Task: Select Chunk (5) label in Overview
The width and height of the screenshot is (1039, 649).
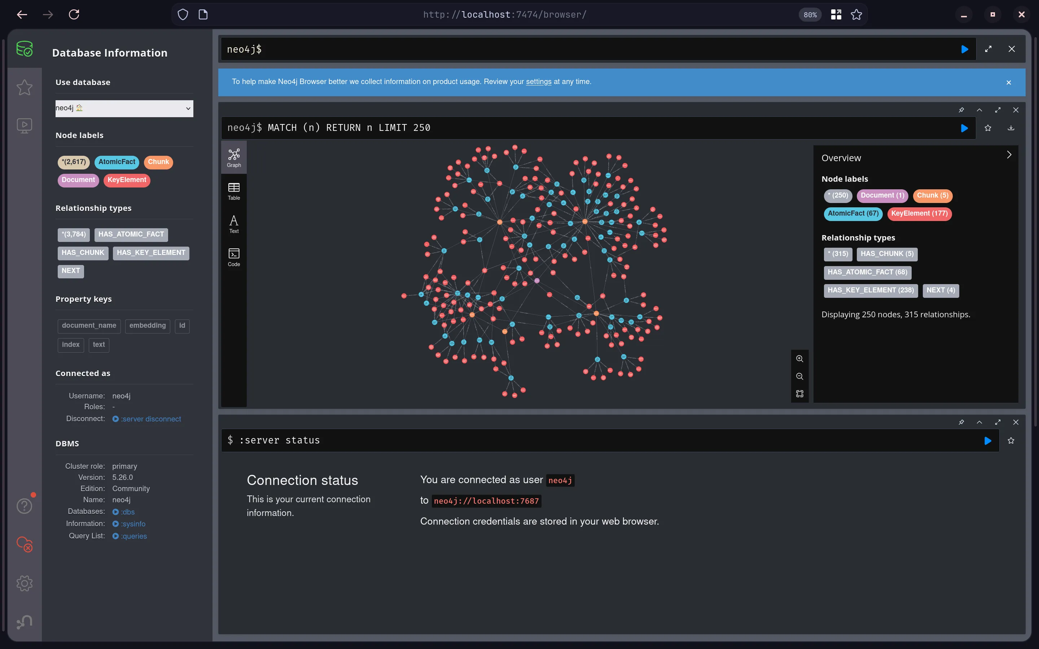Action: (x=933, y=196)
